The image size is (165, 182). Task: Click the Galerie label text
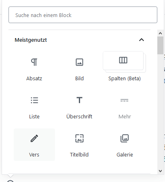(x=125, y=155)
